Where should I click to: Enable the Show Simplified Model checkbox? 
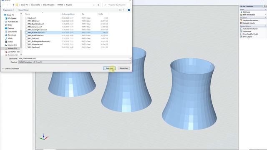241,34
